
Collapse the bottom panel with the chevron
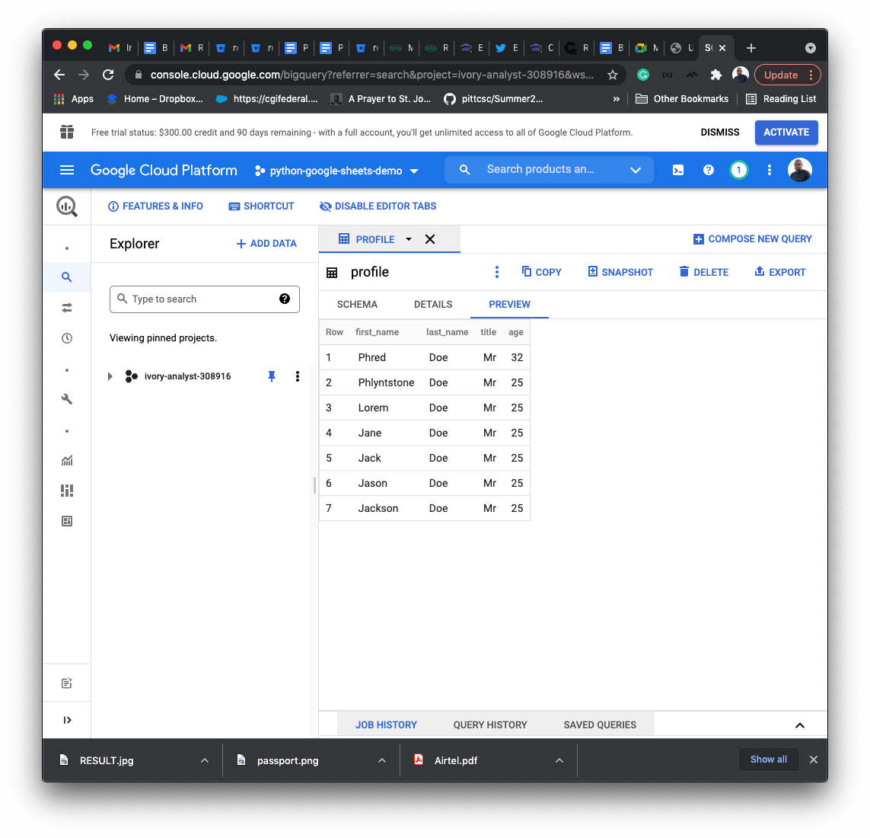point(800,725)
